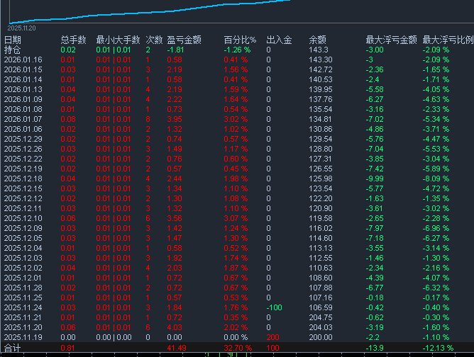Click the 合计 summary row label
Screen dimensions: 474x357
pyautogui.click(x=13, y=348)
